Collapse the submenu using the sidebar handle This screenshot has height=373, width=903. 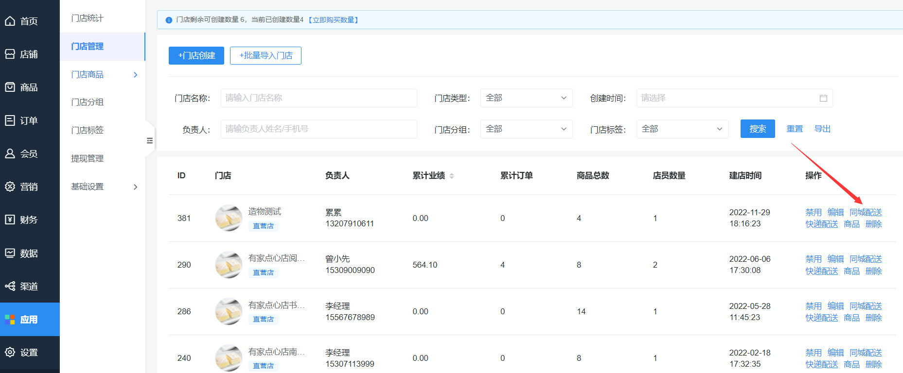point(150,141)
